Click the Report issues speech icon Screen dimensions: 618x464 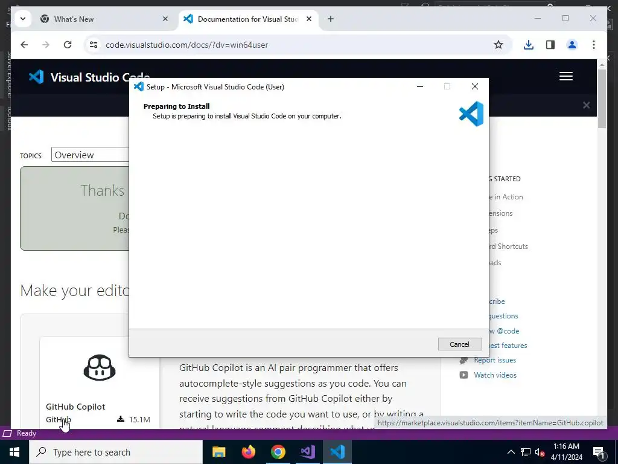pyautogui.click(x=463, y=360)
